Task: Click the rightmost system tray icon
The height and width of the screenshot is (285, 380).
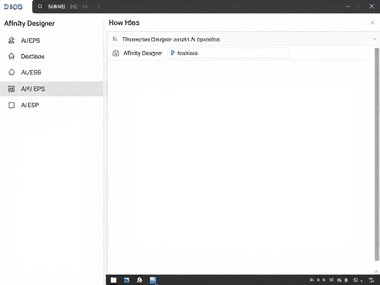Action: click(372, 280)
